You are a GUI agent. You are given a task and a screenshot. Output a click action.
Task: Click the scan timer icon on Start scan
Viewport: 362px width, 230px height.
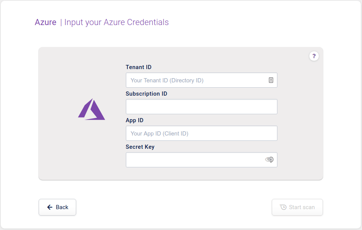click(283, 207)
